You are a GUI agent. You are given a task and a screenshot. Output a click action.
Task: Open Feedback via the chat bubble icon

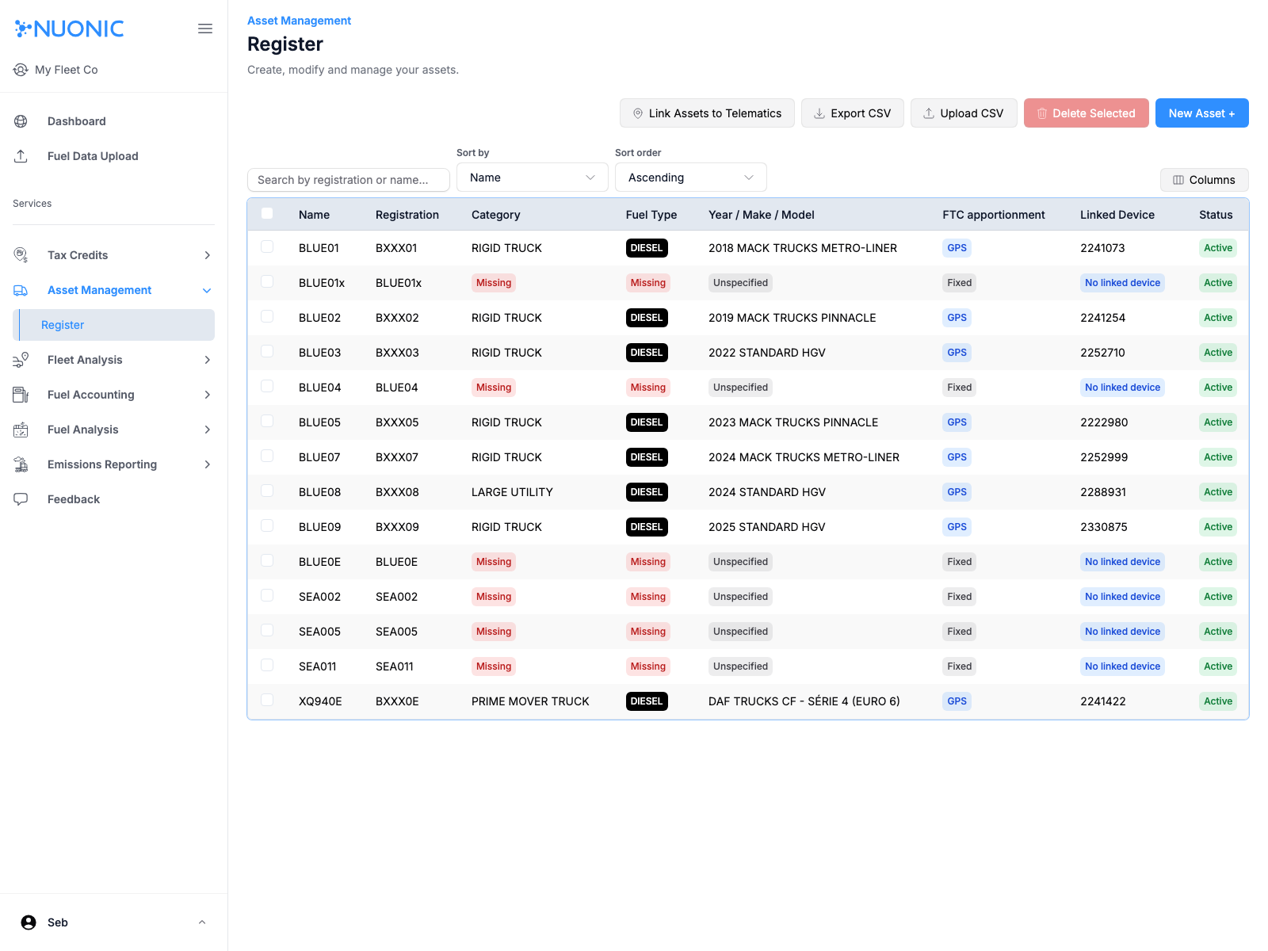[x=20, y=498]
